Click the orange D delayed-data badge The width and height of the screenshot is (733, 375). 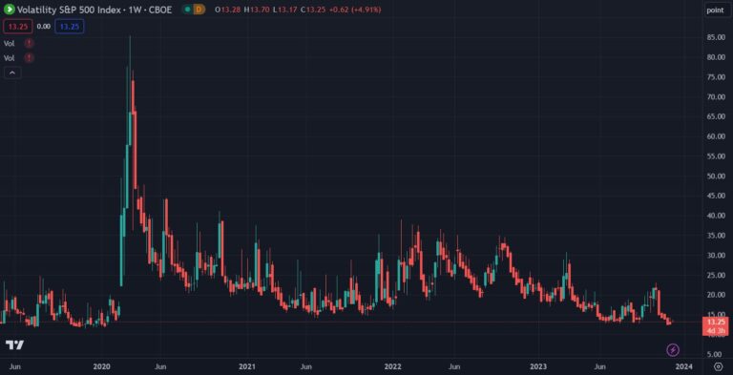click(x=199, y=10)
